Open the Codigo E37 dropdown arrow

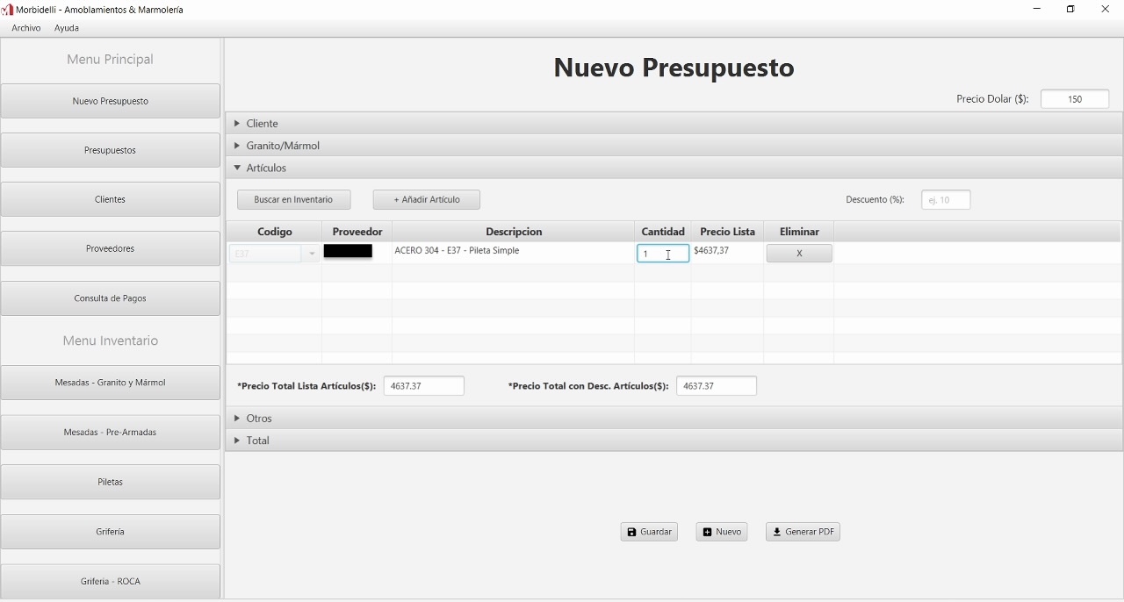tap(311, 254)
